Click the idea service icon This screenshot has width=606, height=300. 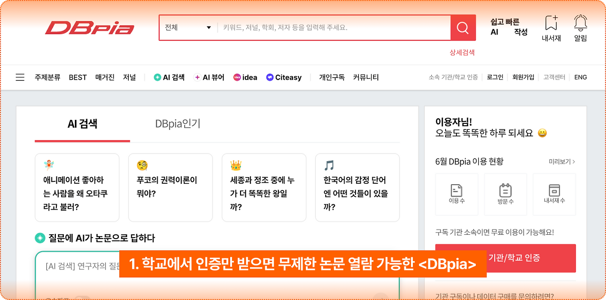(x=238, y=77)
